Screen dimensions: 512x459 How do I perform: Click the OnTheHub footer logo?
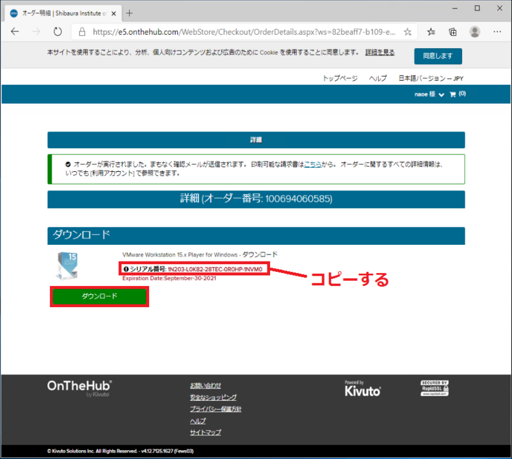[79, 388]
